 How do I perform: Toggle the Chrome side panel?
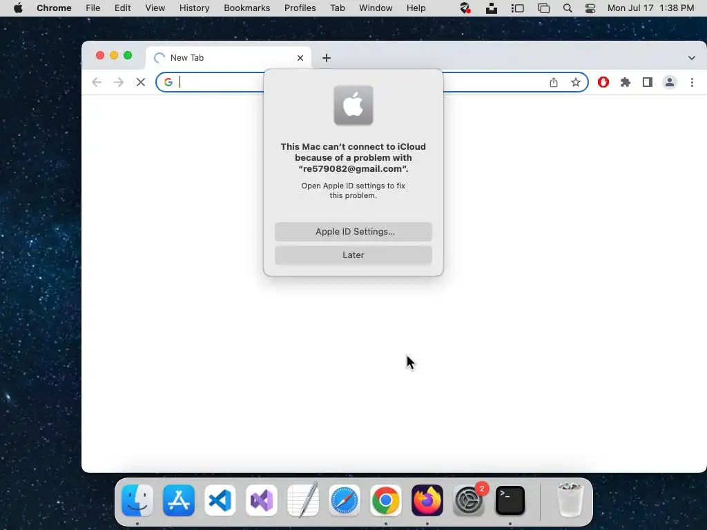[648, 82]
